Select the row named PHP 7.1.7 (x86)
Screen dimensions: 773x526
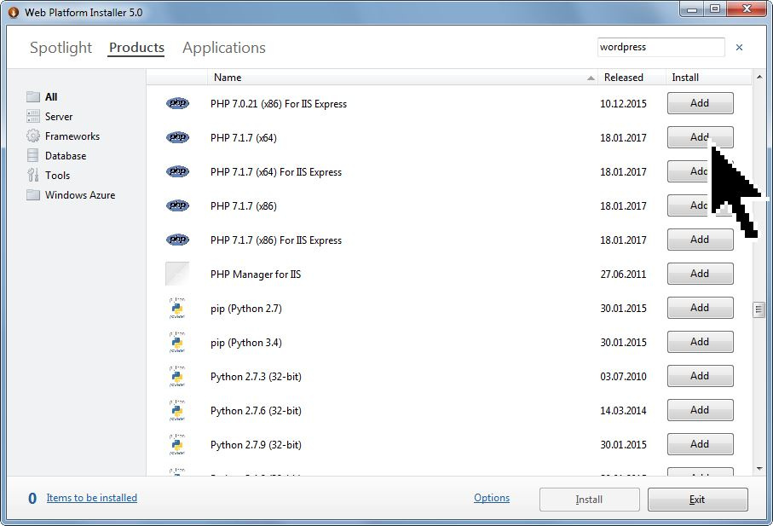coord(449,205)
